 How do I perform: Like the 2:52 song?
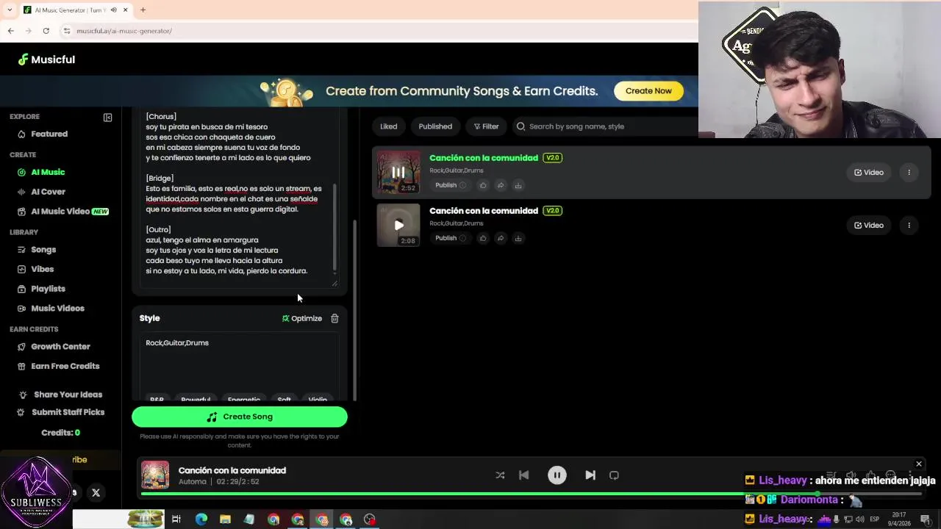483,185
